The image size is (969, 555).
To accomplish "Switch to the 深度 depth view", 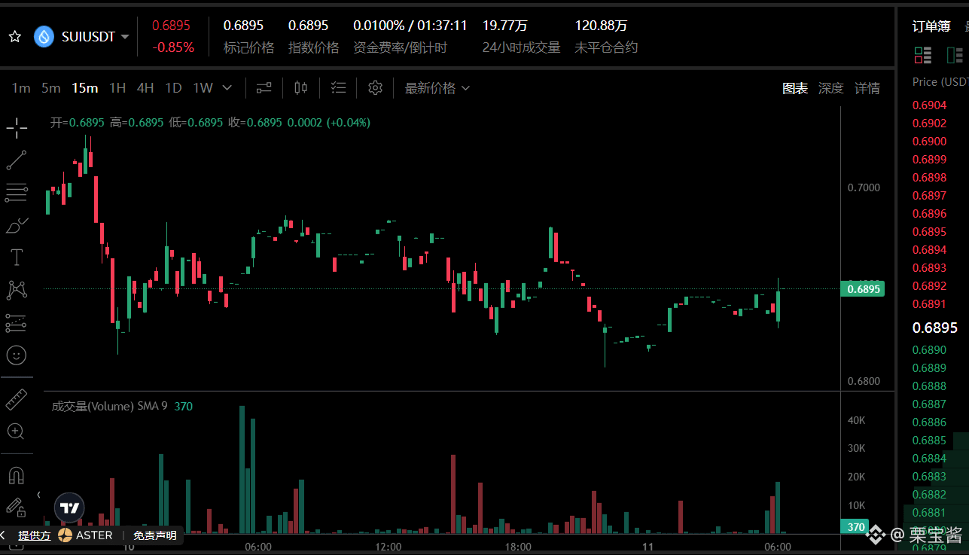I will tap(831, 88).
